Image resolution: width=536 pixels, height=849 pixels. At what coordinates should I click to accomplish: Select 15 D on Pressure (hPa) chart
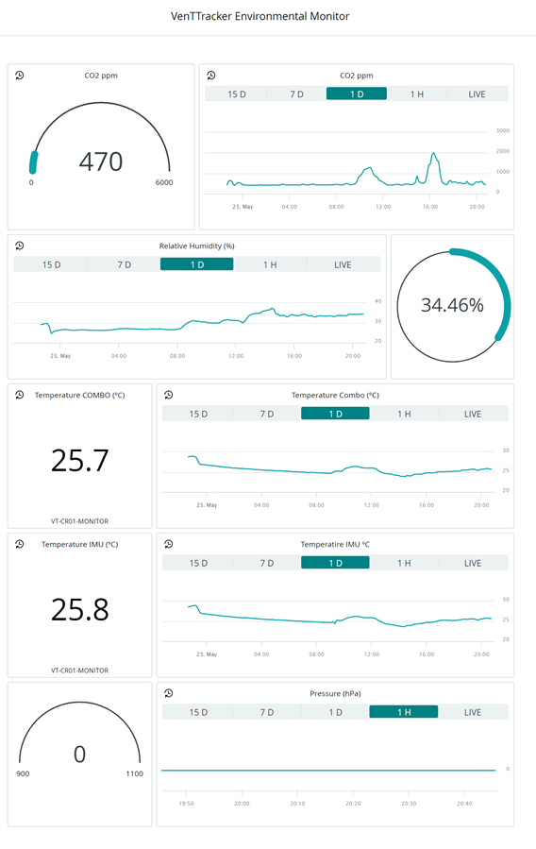[198, 712]
